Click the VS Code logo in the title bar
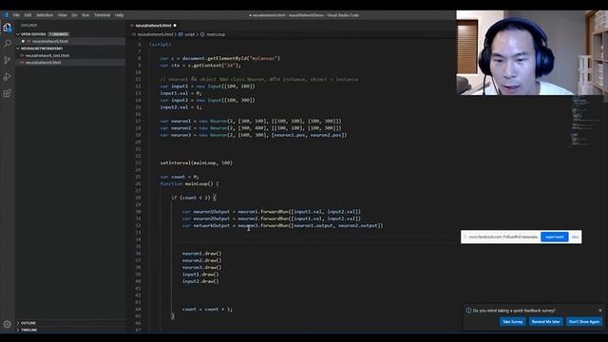The width and height of the screenshot is (608, 342). (x=6, y=15)
